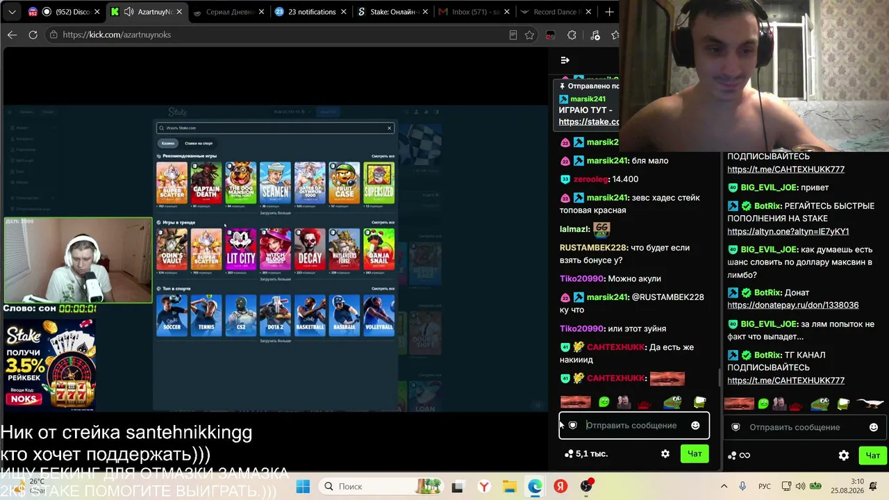Clear the Stake search with the X
Image resolution: width=889 pixels, height=500 pixels.
tap(390, 128)
